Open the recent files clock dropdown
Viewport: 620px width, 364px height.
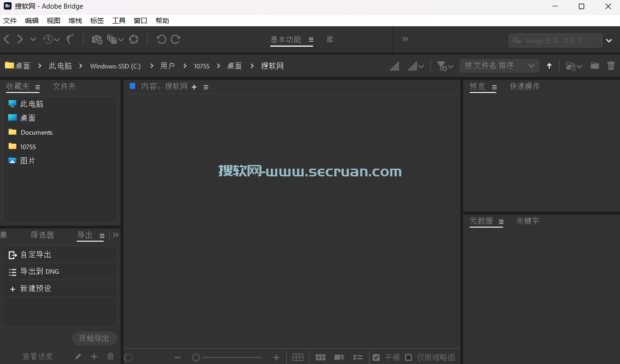(x=52, y=39)
